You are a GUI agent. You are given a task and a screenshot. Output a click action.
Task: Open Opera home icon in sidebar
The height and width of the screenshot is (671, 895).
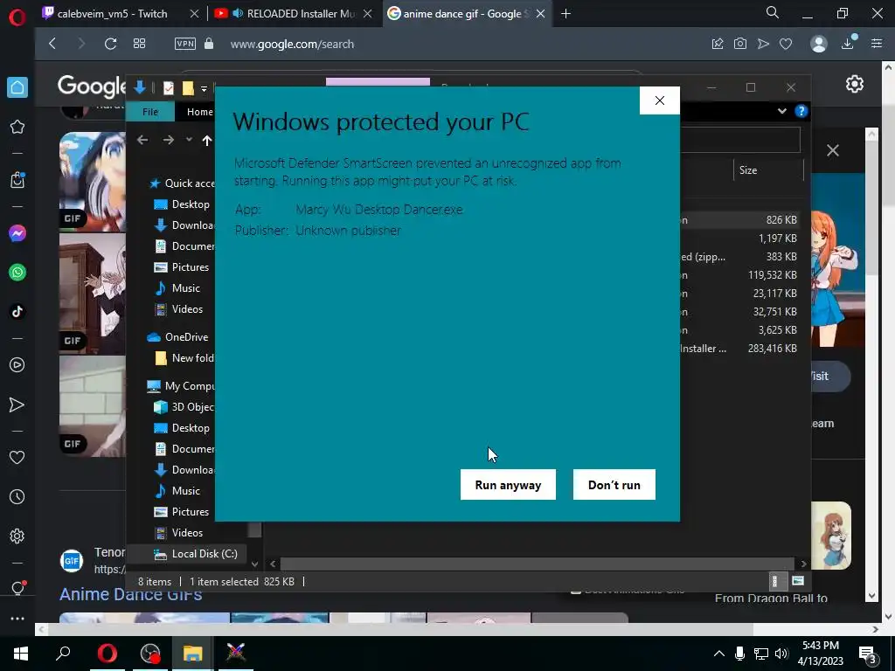click(17, 87)
